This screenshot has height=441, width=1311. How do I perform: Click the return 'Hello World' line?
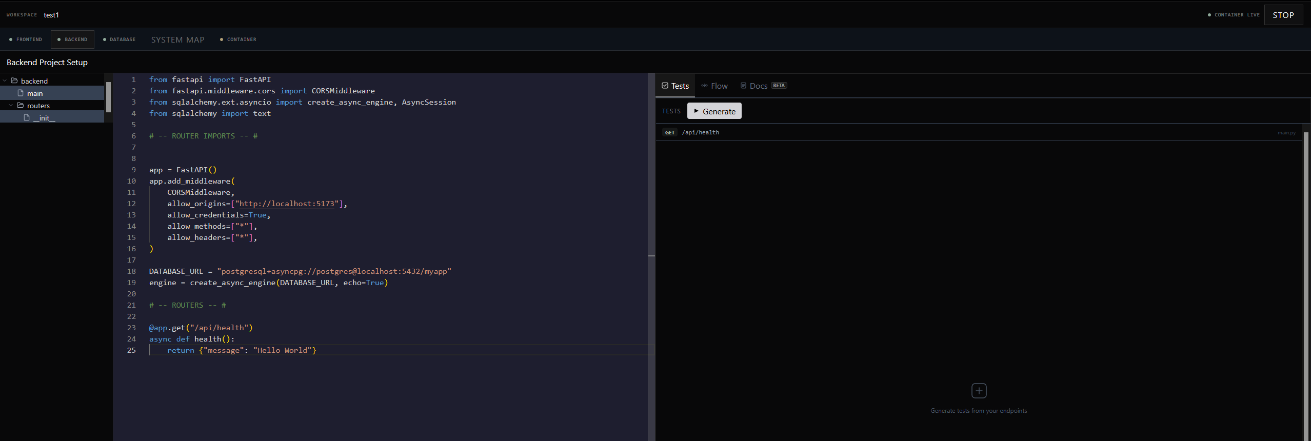[241, 350]
